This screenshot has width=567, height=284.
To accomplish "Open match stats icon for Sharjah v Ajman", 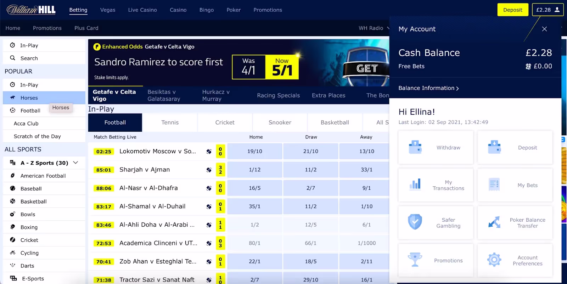I will (209, 170).
